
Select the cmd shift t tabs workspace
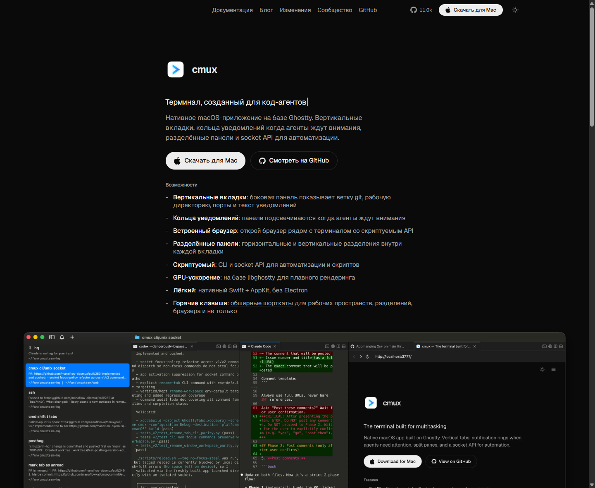tap(77, 423)
